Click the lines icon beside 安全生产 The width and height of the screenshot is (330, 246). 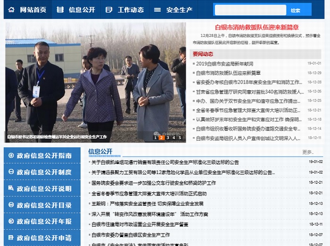(x=157, y=10)
